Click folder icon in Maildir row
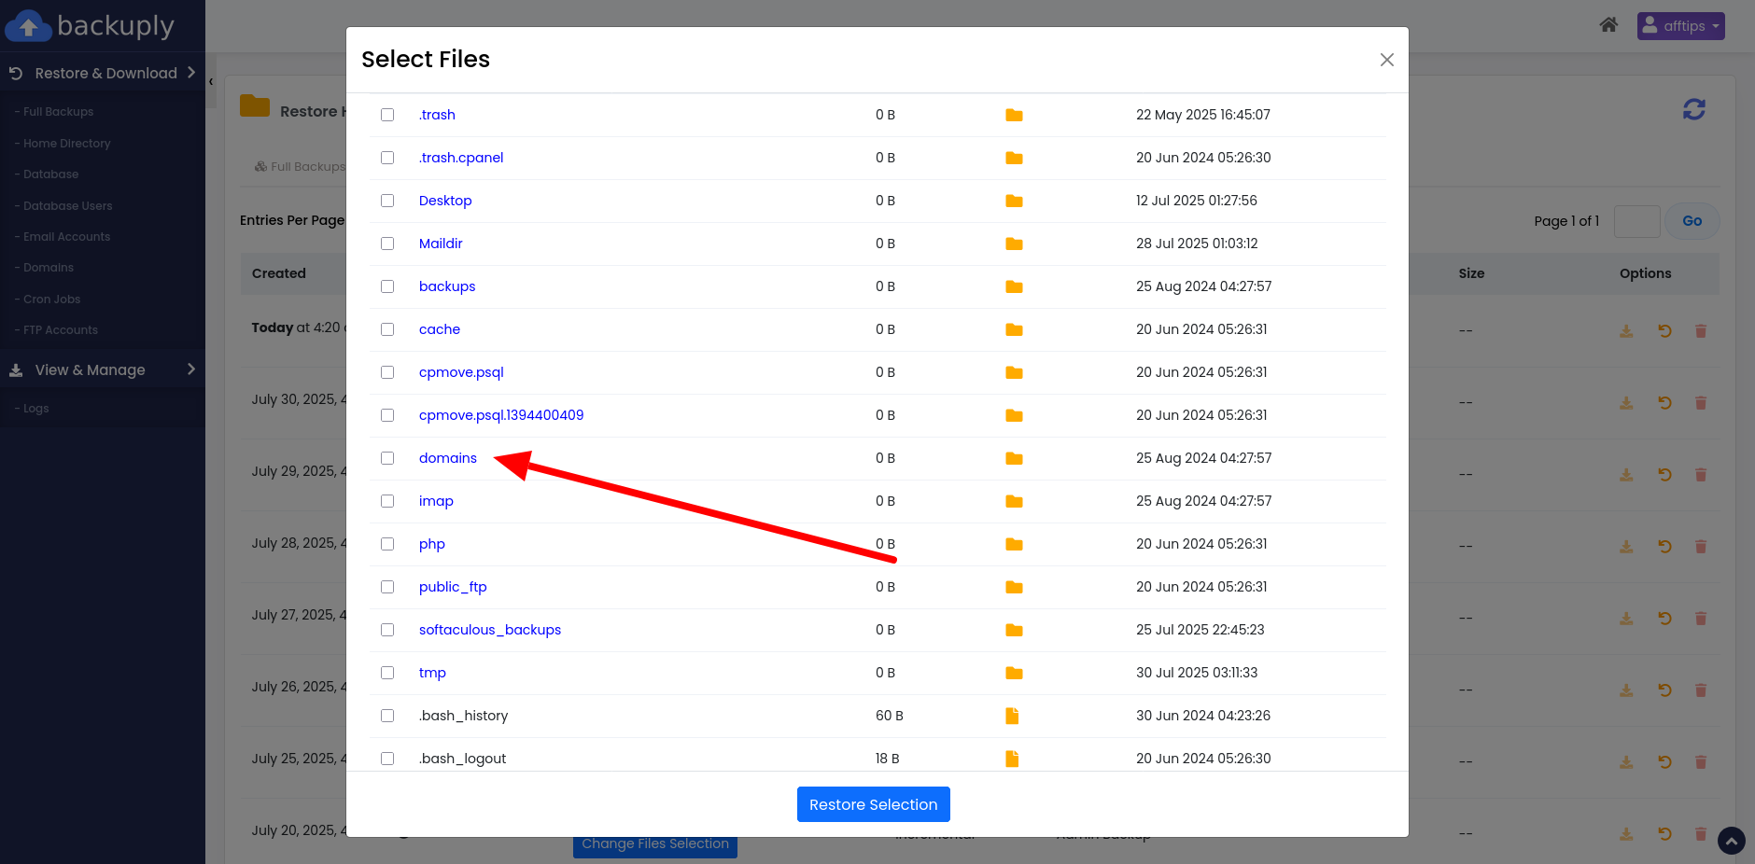This screenshot has width=1755, height=864. [x=1014, y=244]
